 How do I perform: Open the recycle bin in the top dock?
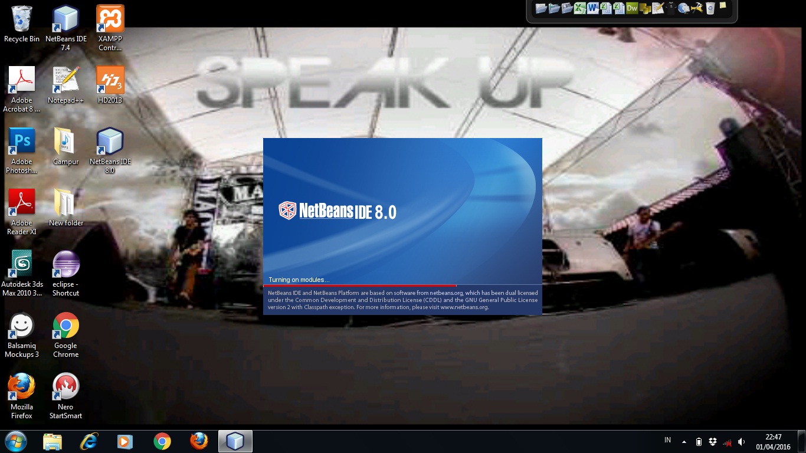pyautogui.click(x=710, y=8)
